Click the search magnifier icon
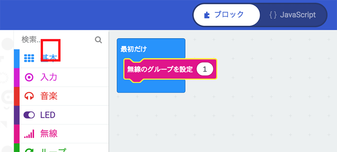The height and width of the screenshot is (152, 337). [x=98, y=40]
